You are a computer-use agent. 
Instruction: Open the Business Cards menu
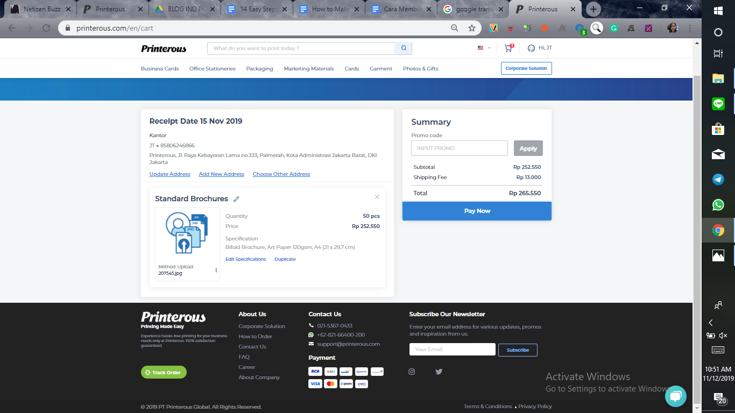(x=160, y=69)
